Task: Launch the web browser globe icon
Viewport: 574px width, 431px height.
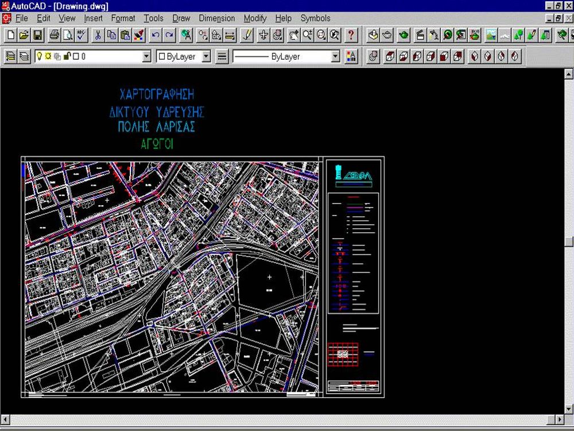Action: pos(186,35)
